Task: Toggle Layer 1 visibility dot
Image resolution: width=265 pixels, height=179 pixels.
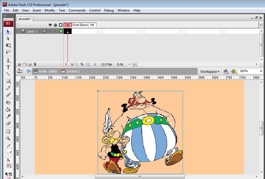Action: click(50, 31)
